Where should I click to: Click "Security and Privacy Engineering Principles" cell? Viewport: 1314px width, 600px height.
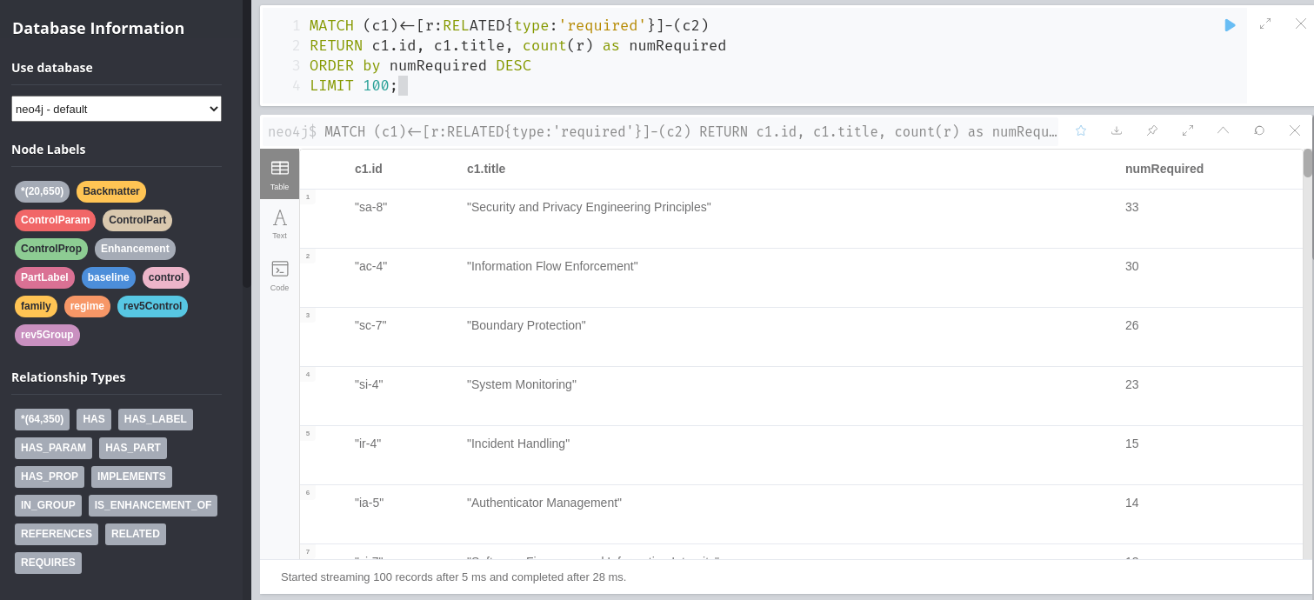pyautogui.click(x=589, y=207)
